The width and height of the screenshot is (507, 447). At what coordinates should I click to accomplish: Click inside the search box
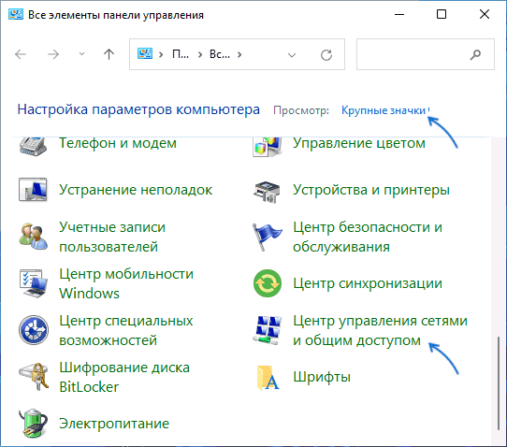[x=426, y=54]
